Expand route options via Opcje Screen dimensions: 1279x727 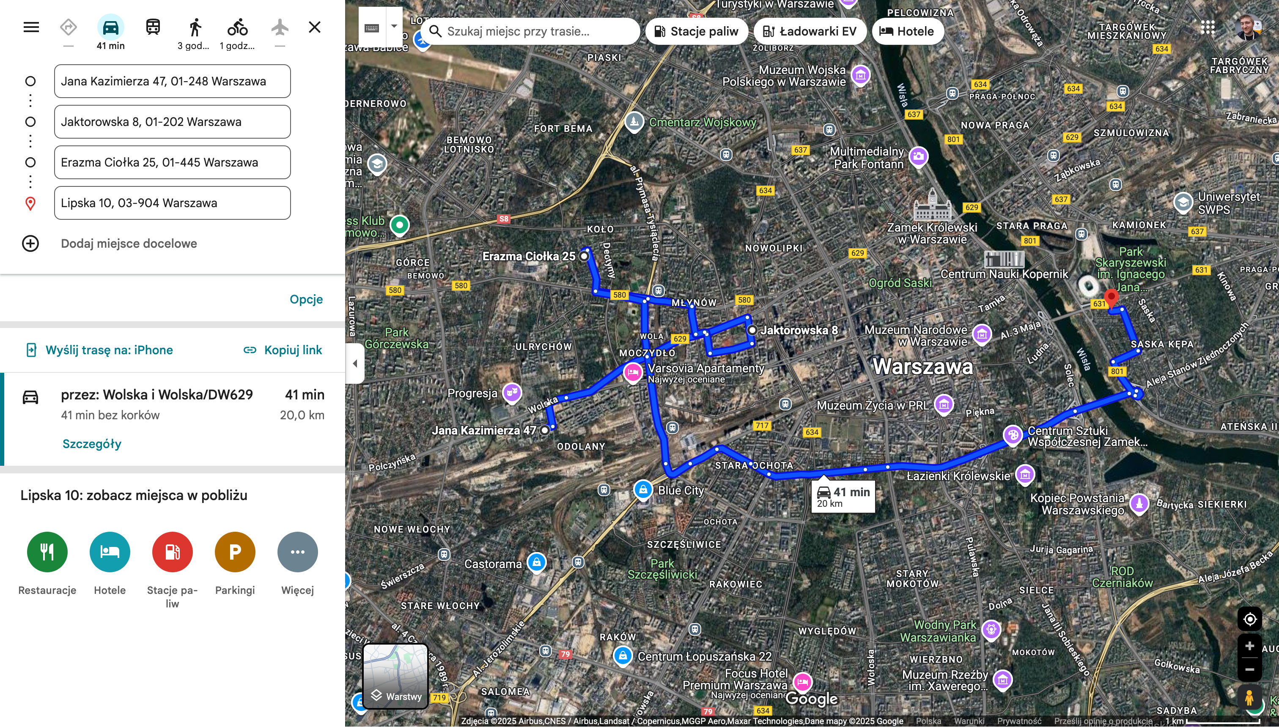[x=306, y=299]
